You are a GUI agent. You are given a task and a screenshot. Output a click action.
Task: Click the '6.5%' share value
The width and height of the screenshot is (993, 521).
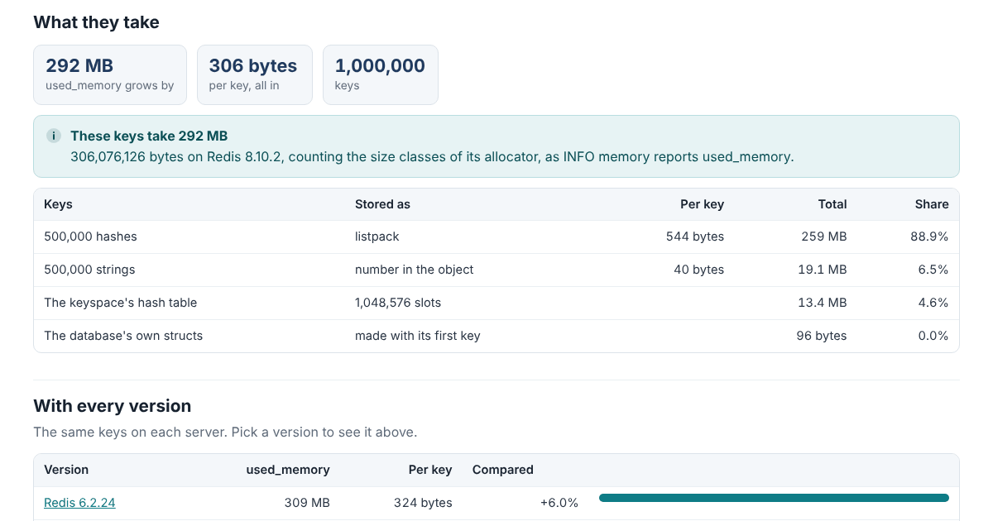[x=933, y=270]
